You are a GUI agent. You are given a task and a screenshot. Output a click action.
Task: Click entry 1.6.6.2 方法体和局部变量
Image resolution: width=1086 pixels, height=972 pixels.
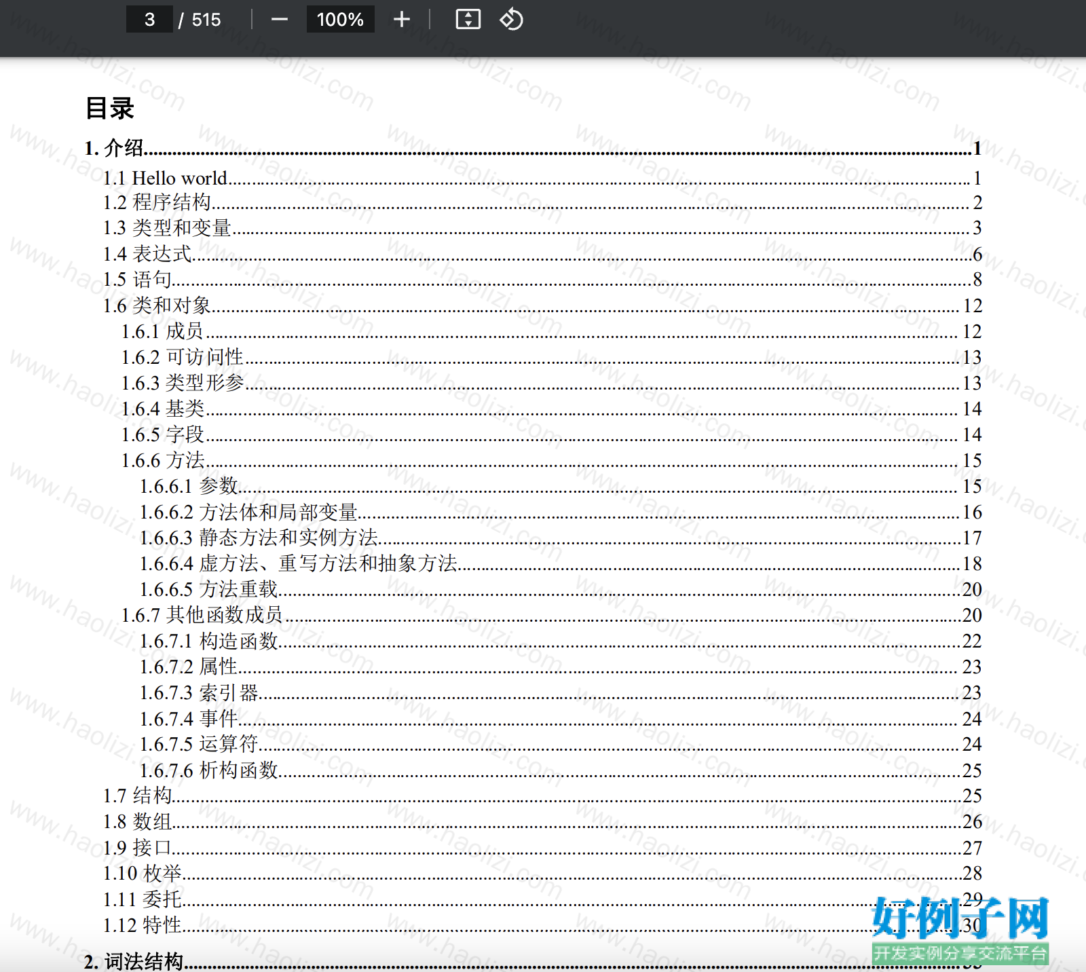click(x=561, y=512)
